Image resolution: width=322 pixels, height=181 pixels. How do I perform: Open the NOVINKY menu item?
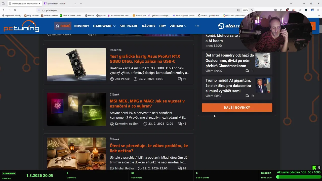82,26
